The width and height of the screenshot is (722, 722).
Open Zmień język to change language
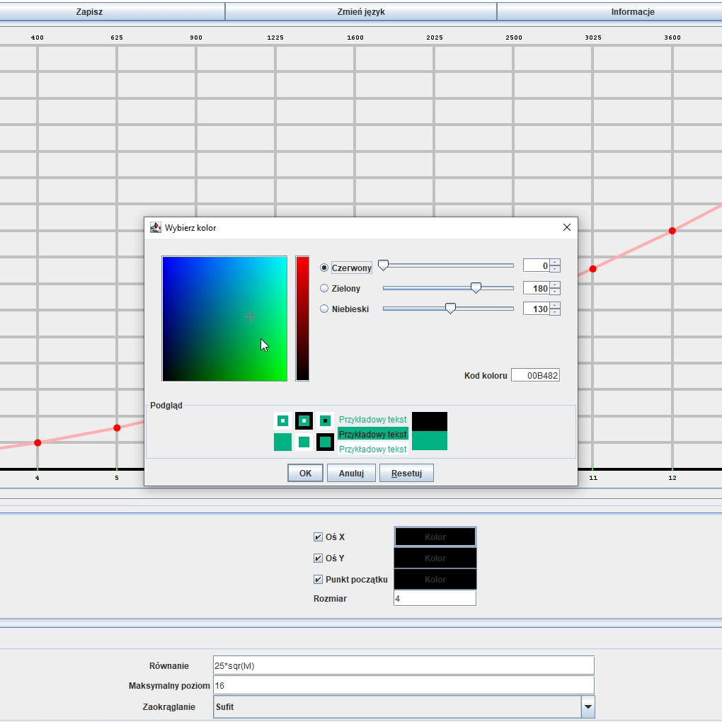[360, 11]
